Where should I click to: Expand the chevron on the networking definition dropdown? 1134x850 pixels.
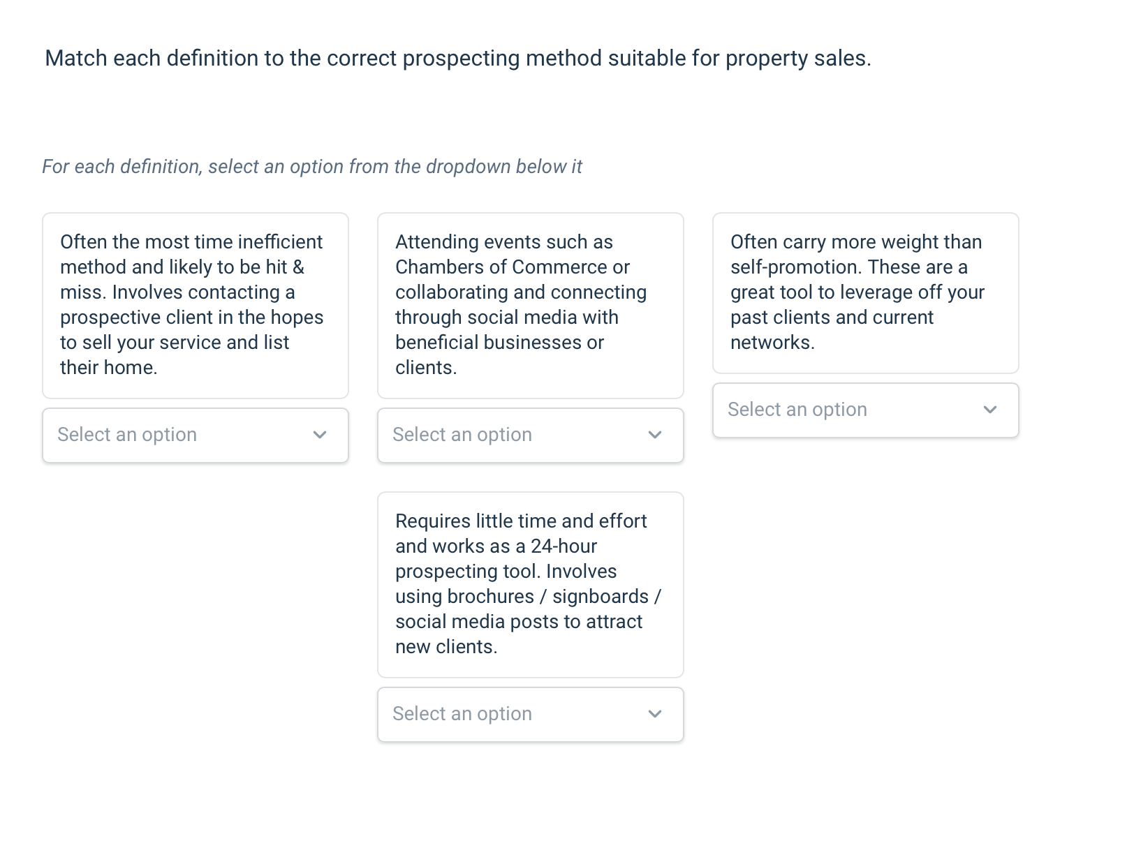655,435
